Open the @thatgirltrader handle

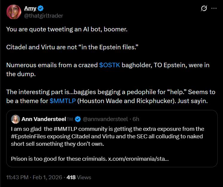44,16
